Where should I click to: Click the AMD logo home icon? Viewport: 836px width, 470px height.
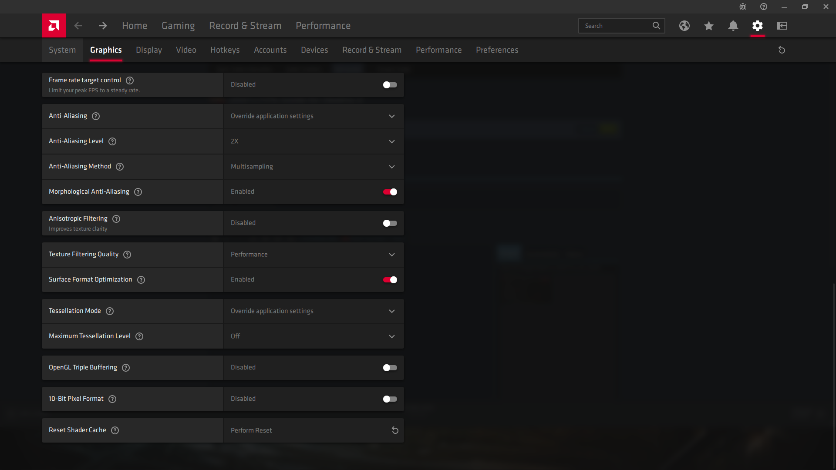tap(54, 26)
